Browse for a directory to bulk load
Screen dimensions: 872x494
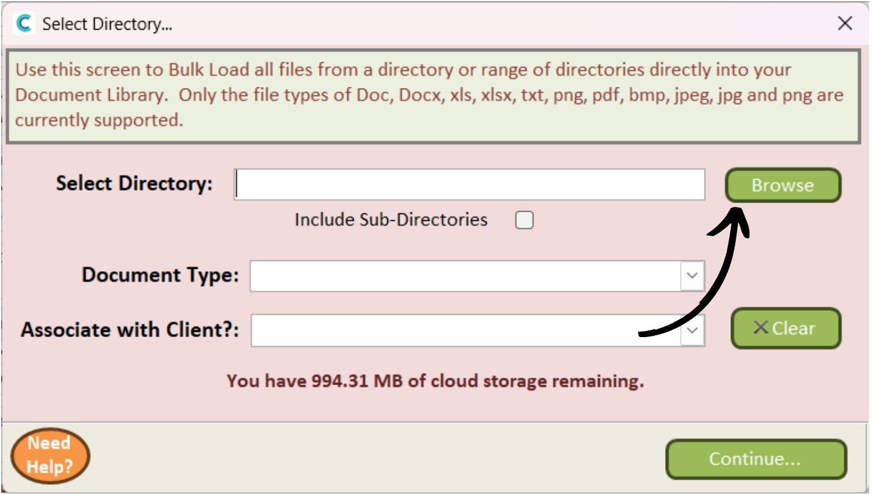(783, 185)
